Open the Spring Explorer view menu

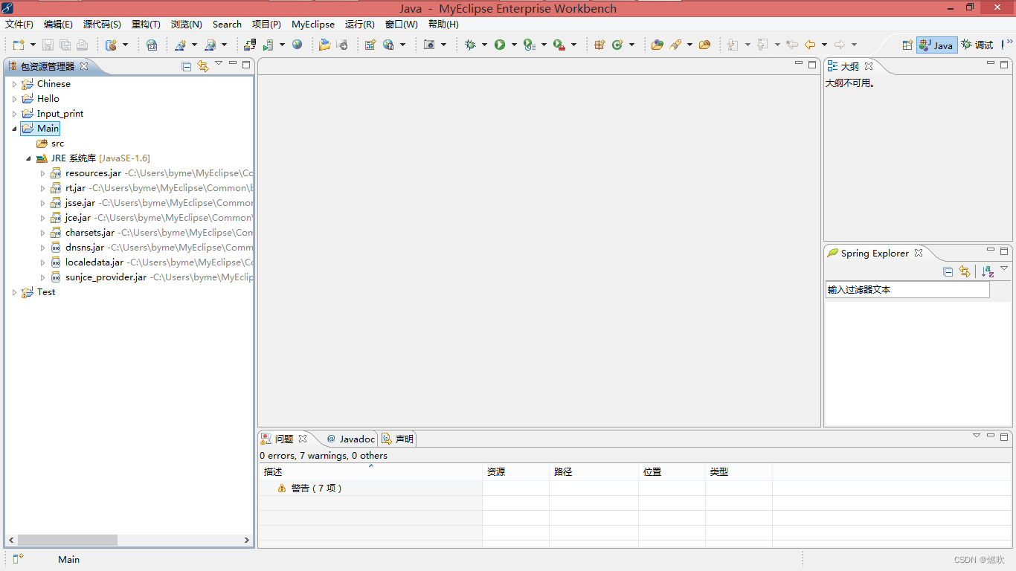(1004, 269)
